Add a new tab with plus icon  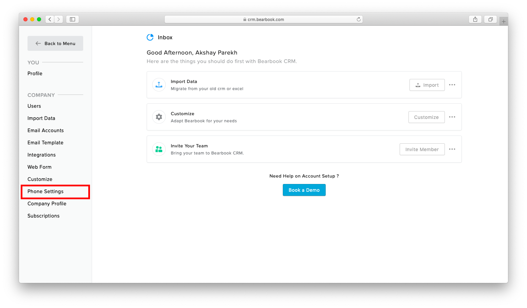[x=504, y=21]
